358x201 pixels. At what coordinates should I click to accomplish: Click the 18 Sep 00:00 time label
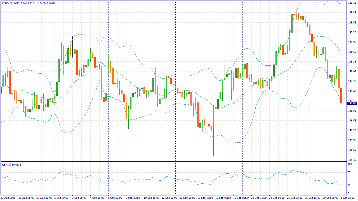coord(222,198)
